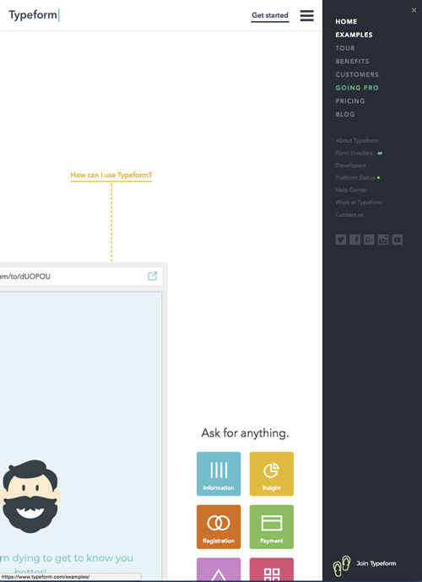Open Twitter social icon
Image resolution: width=422 pixels, height=582 pixels.
coord(341,240)
